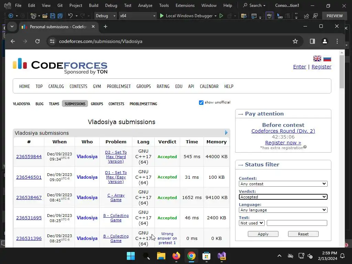
Task: Open the Debug configuration dropdown
Action: coord(105,16)
